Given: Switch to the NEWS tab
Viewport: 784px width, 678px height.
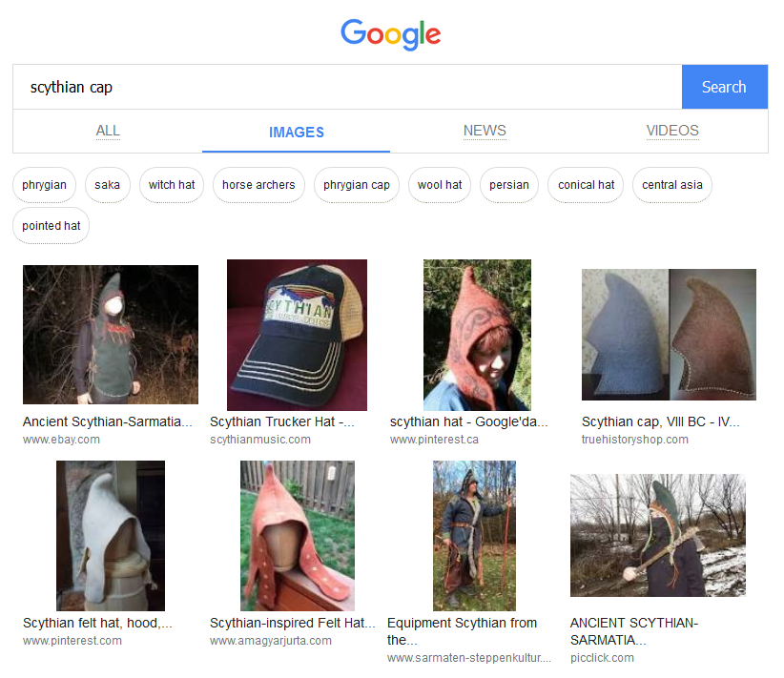Looking at the screenshot, I should tap(485, 131).
